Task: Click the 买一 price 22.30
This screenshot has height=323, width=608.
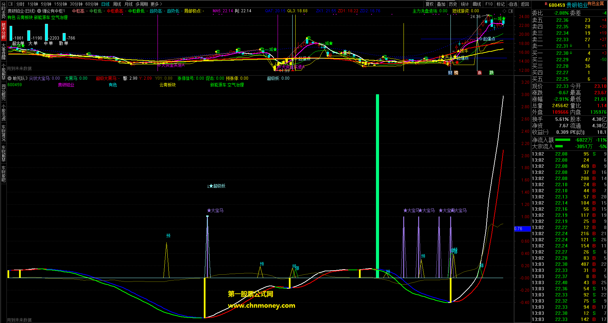Action: [x=562, y=53]
